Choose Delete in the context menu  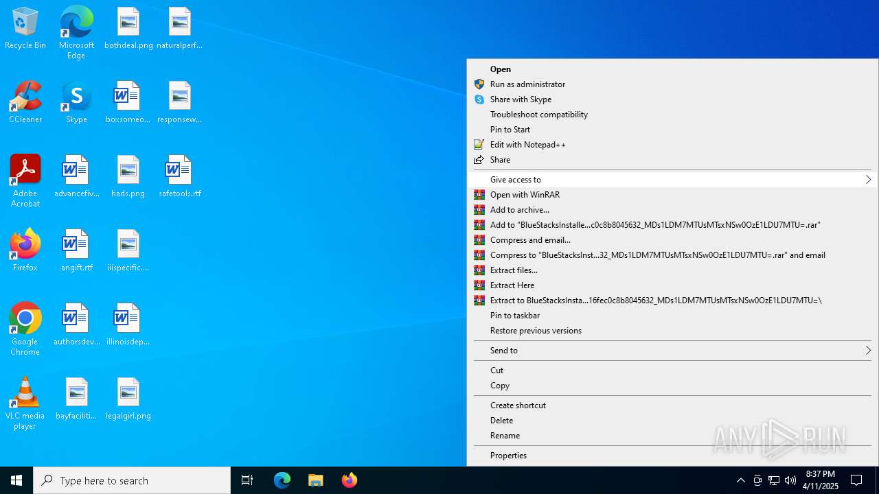[x=672, y=421]
